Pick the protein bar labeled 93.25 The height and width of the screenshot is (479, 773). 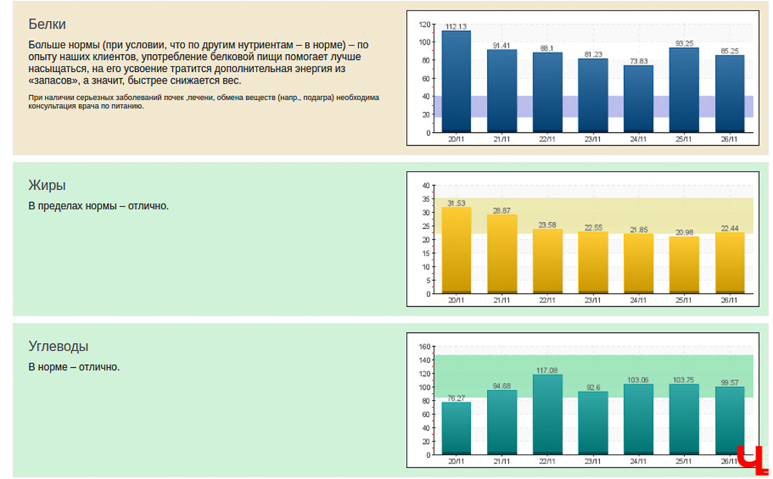pos(684,90)
